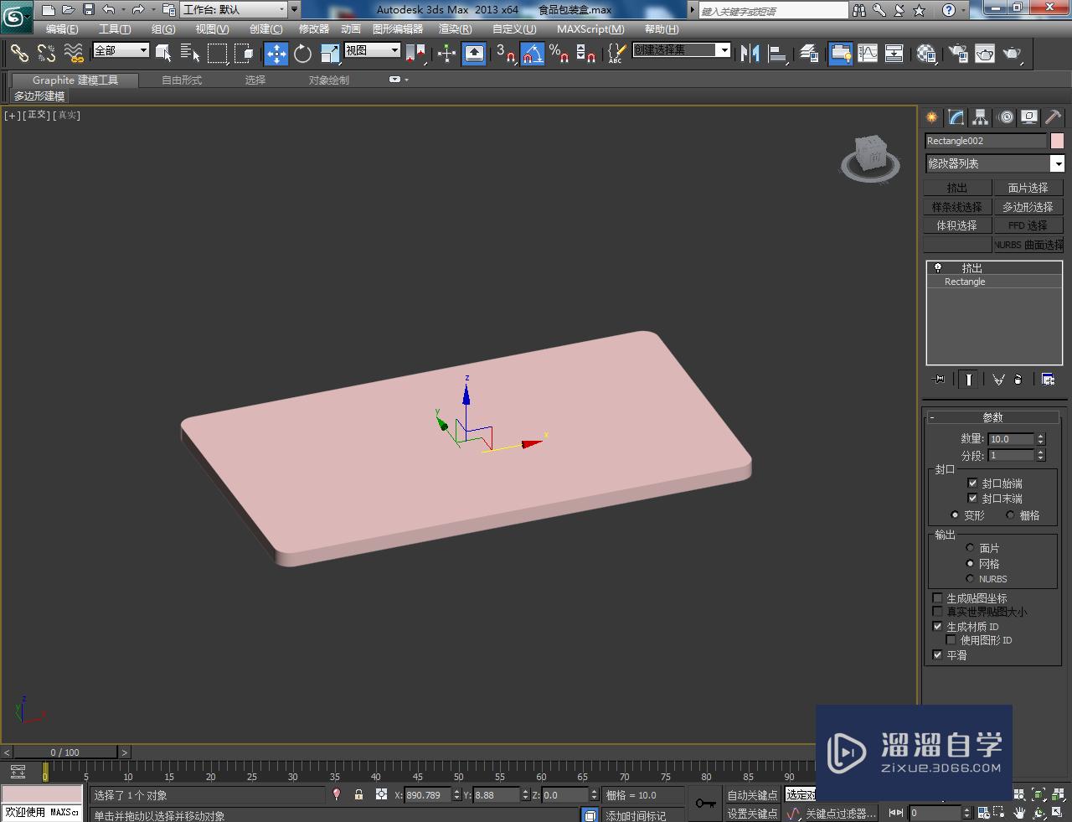This screenshot has width=1072, height=822.
Task: Click the Unlink Selection icon
Action: pyautogui.click(x=46, y=54)
